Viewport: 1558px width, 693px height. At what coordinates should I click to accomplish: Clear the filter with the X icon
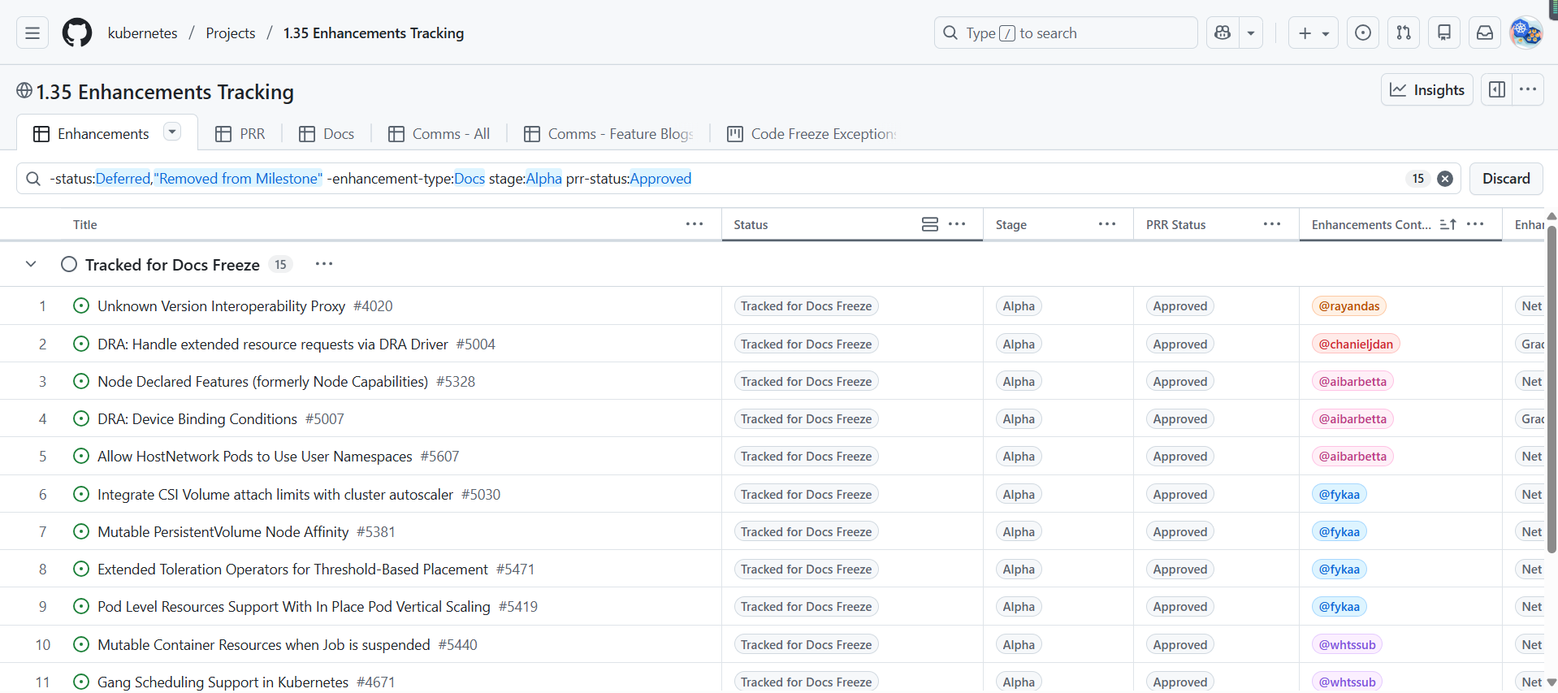(1445, 179)
